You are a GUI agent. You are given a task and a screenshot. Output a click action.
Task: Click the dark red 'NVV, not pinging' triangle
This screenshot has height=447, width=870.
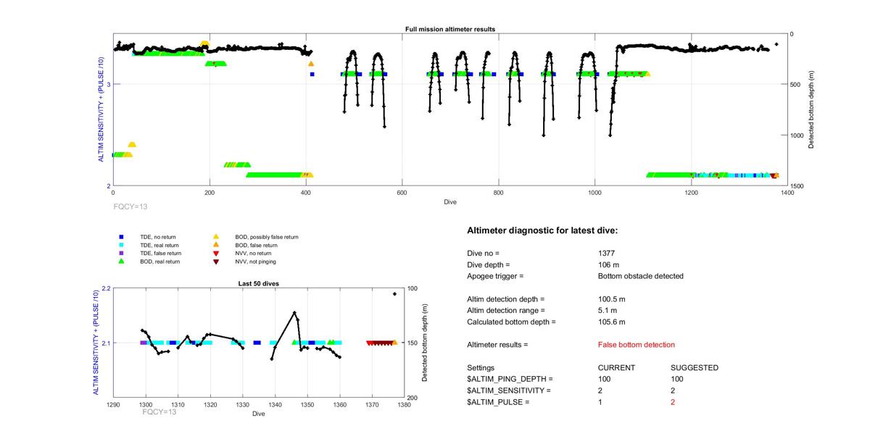tap(216, 261)
